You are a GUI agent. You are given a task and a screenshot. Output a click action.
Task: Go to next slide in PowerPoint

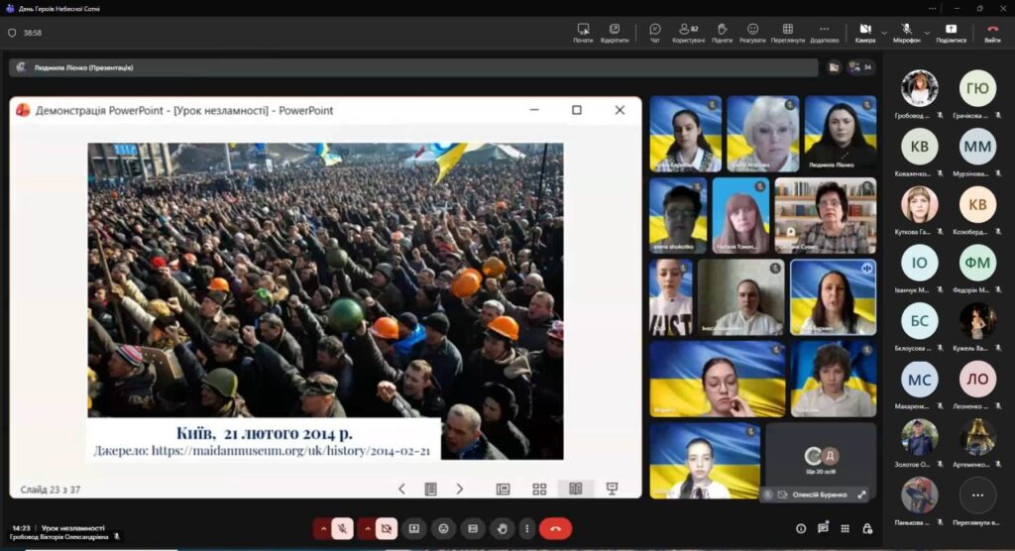(x=460, y=489)
